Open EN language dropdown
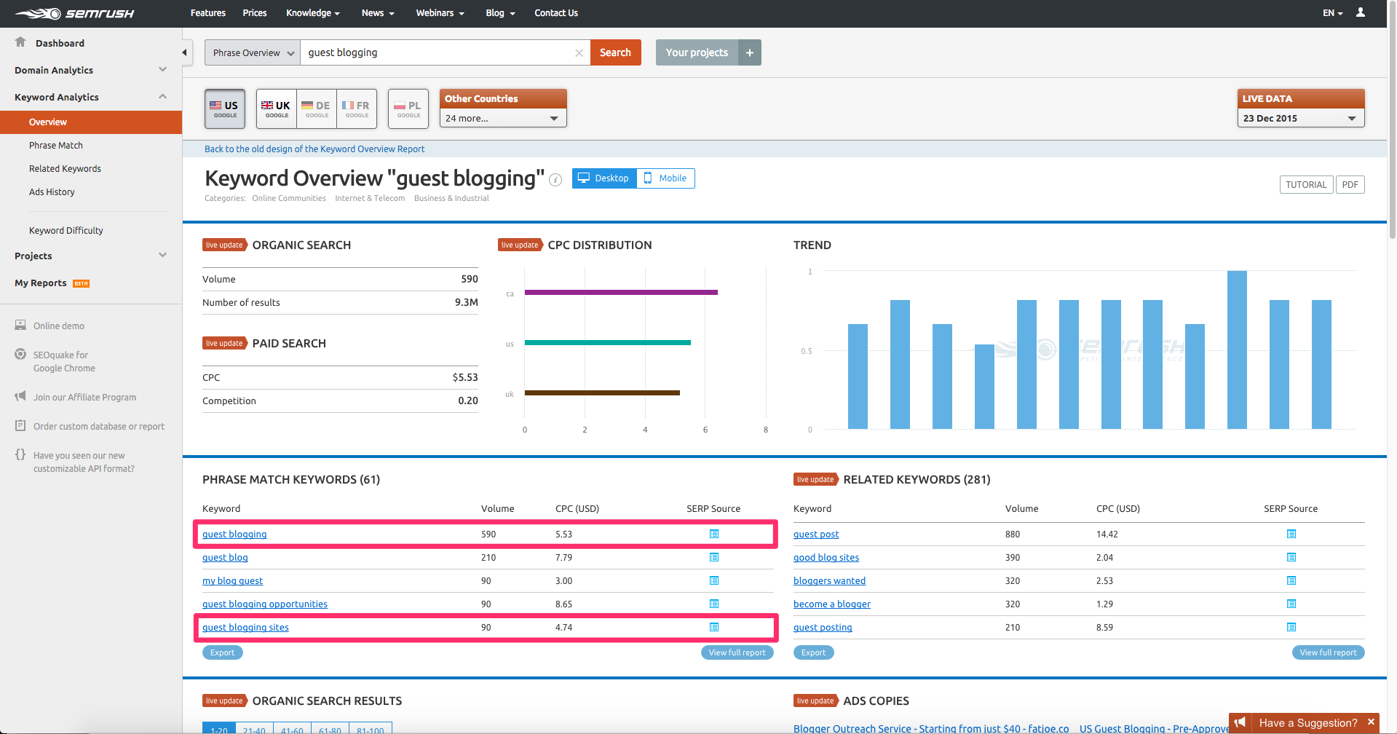 (1333, 13)
